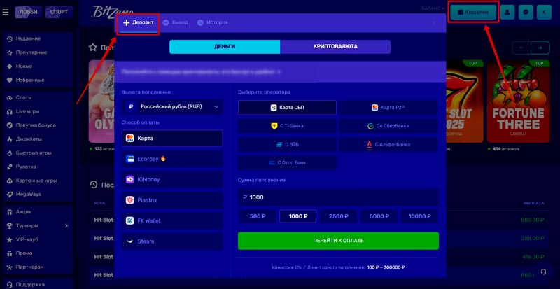Expand the БАЛАНС dropdown
This screenshot has height=289, width=560.
[x=434, y=8]
